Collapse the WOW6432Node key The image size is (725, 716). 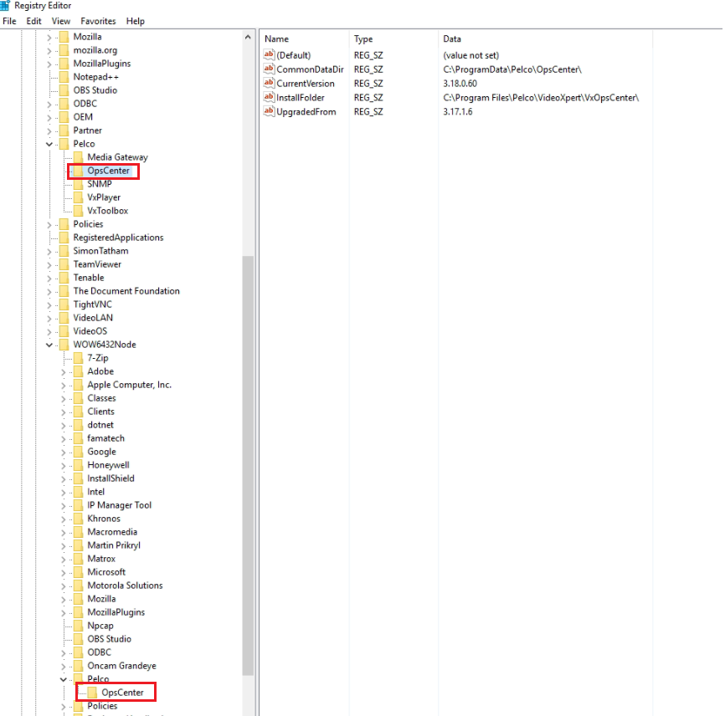[x=49, y=345]
